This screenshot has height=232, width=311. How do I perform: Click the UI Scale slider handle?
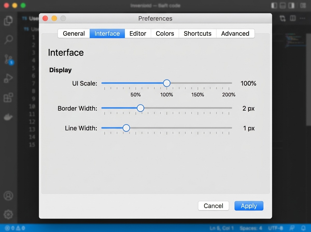[167, 83]
